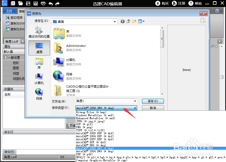The height and width of the screenshot is (162, 226).
Task: Choose AutoCAD 2004 DXF type
Action: click(95, 136)
